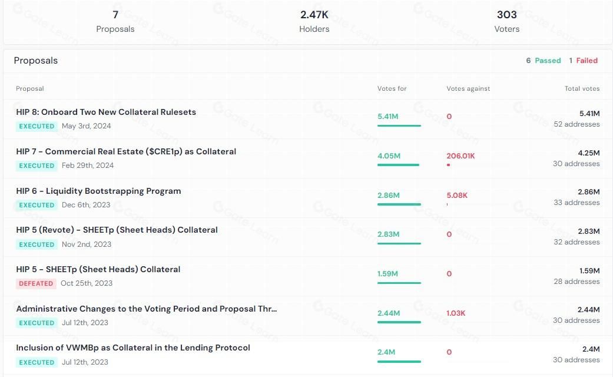Screen dimensions: 613x377
Task: Select the HIP 5 (Revote) SHEETp proposal
Action: coord(117,230)
